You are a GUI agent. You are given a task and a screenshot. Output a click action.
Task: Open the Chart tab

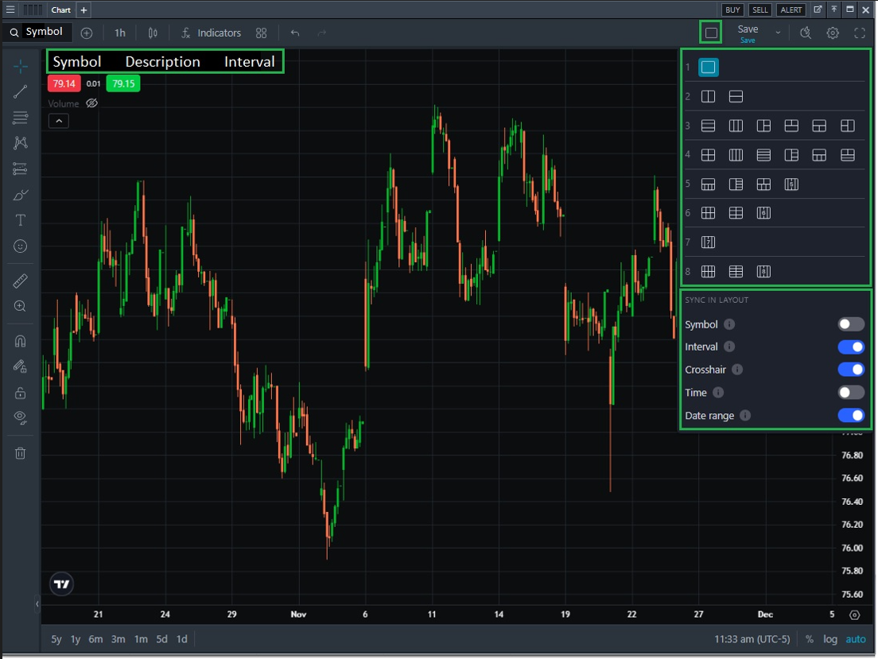(x=60, y=10)
